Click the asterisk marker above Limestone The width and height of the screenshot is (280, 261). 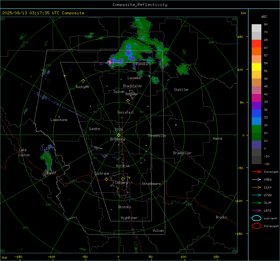[59, 117]
